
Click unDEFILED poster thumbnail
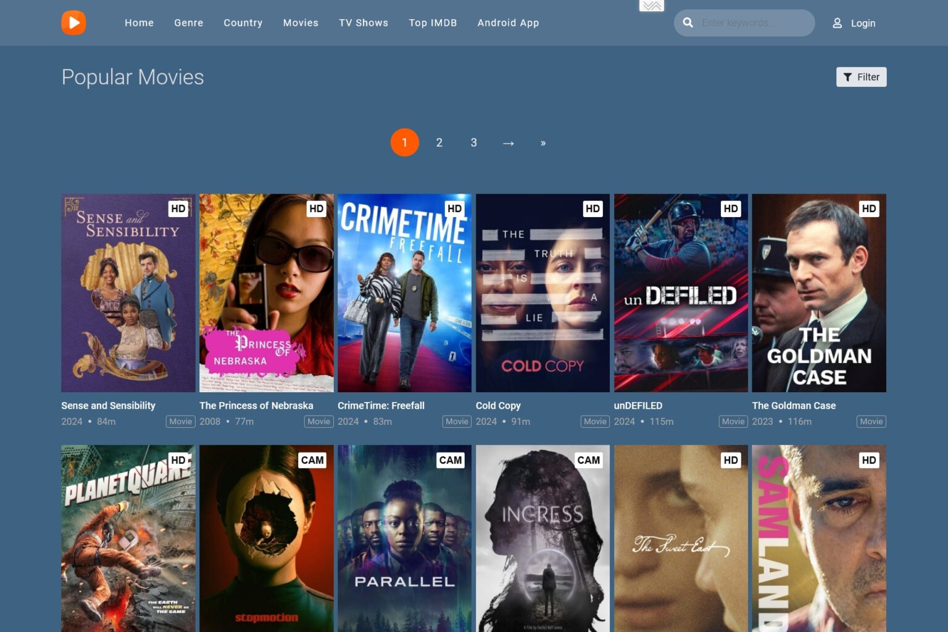pos(681,293)
